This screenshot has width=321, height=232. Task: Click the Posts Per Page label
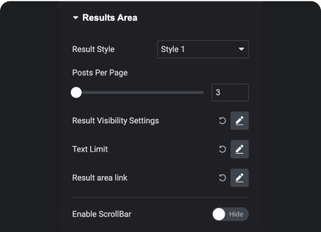[x=100, y=73]
